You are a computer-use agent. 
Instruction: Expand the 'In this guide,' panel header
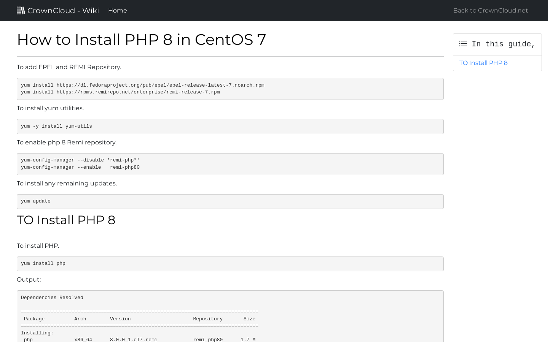pyautogui.click(x=497, y=44)
